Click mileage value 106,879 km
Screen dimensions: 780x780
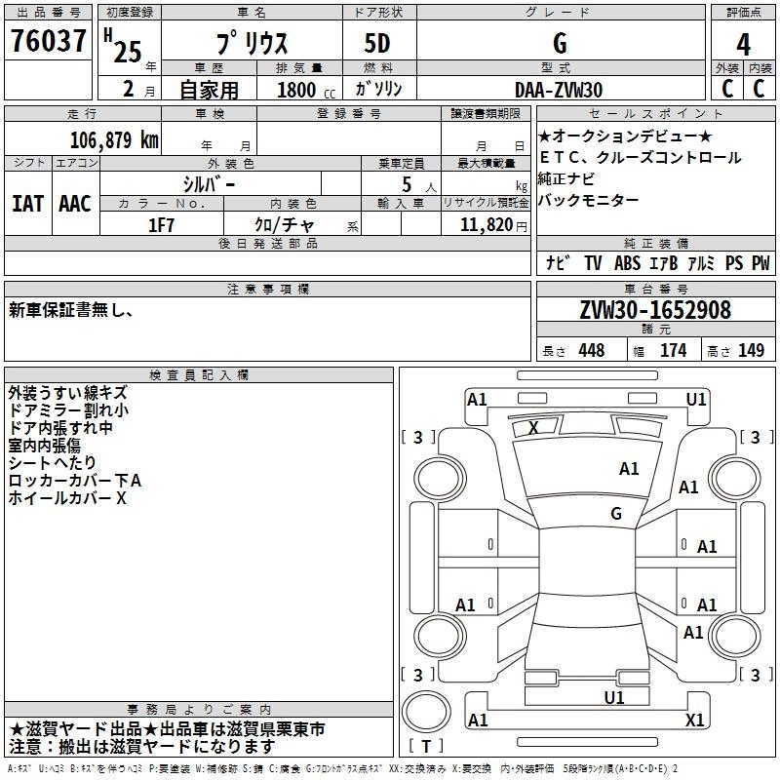(114, 140)
